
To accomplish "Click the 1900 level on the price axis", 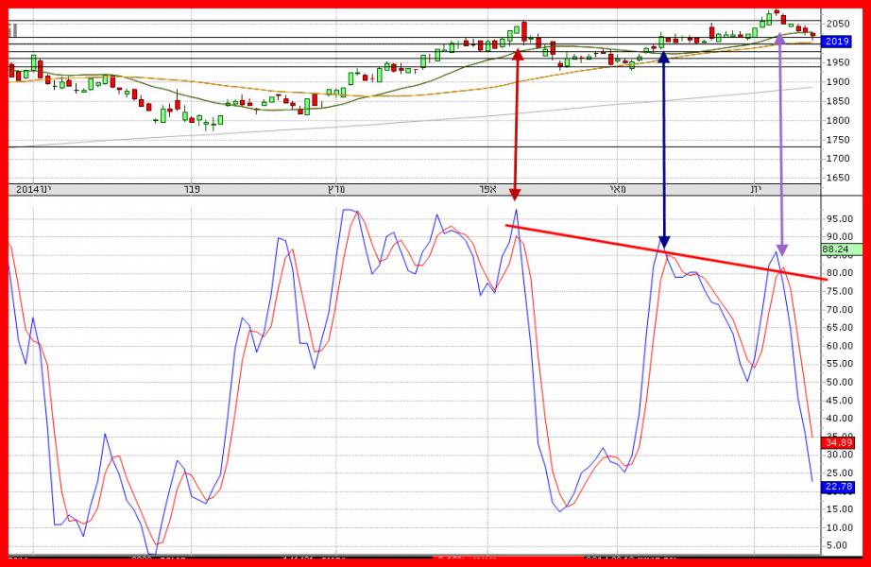I will pyautogui.click(x=838, y=81).
